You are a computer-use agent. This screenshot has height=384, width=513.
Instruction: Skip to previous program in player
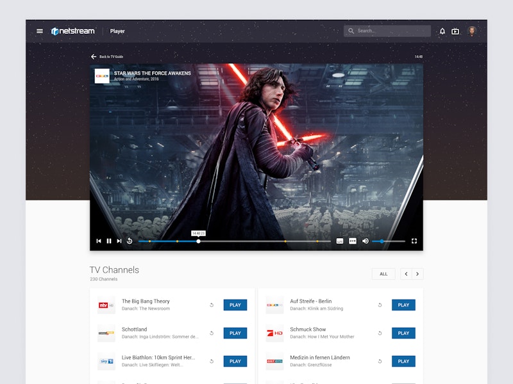click(99, 241)
